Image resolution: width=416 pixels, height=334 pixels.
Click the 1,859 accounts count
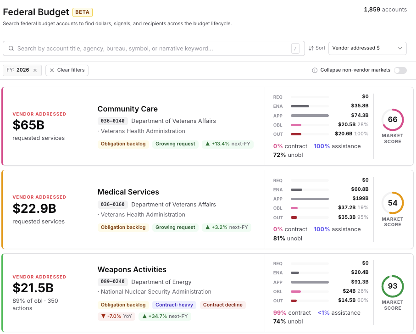click(x=385, y=10)
